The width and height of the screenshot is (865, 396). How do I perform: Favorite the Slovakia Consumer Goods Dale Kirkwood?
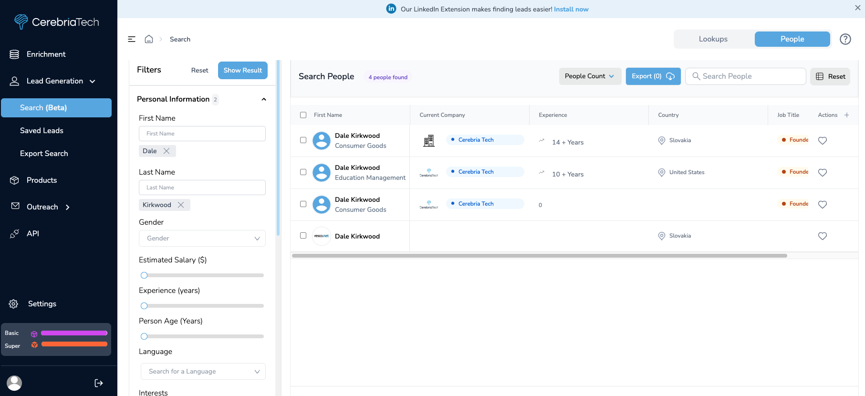coord(823,140)
